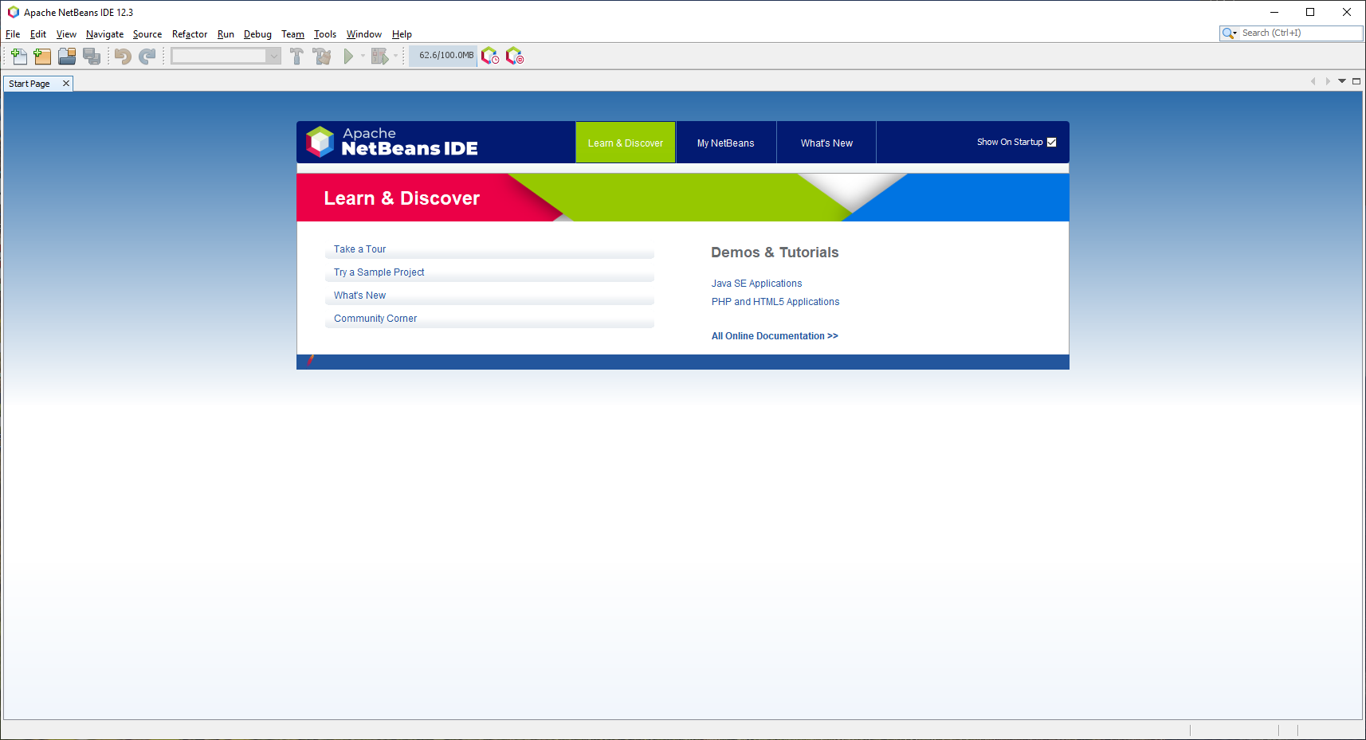Click the memory usage indicator bar
The height and width of the screenshot is (740, 1366).
[x=446, y=56]
